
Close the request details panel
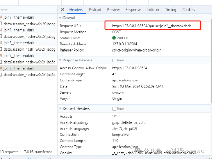62,9
